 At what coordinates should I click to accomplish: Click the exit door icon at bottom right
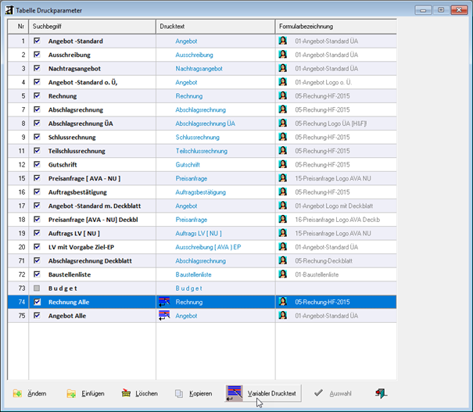click(x=381, y=393)
